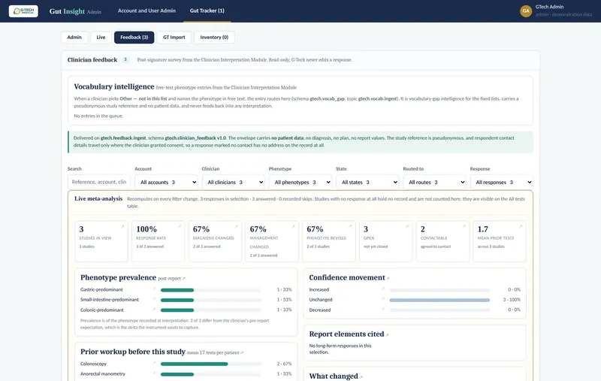Click the Clinician feedback count badge
This screenshot has width=601, height=381.
pos(125,59)
